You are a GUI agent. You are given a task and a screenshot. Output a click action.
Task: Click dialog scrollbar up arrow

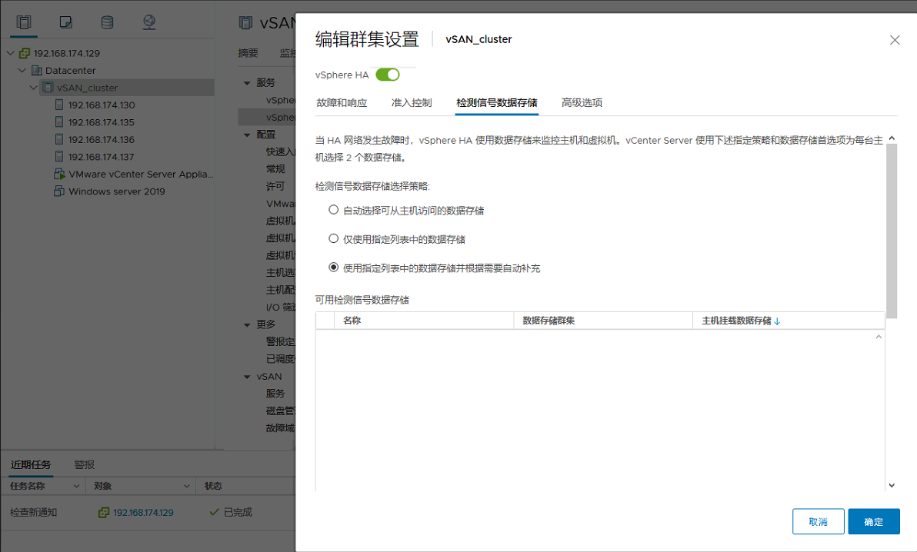[x=892, y=138]
